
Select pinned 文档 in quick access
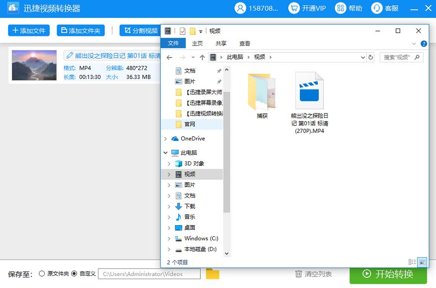pyautogui.click(x=189, y=71)
